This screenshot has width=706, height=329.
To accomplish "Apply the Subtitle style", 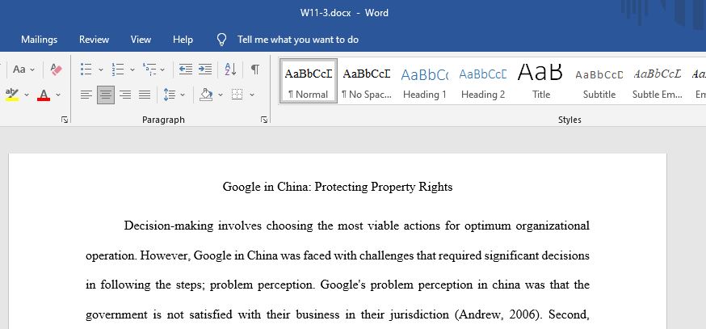I will tap(599, 82).
